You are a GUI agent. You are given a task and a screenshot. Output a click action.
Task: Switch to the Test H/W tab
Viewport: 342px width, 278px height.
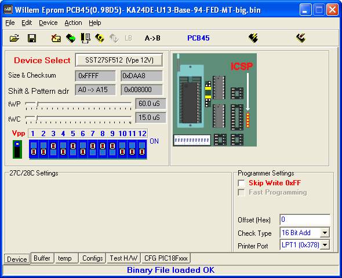tap(123, 258)
